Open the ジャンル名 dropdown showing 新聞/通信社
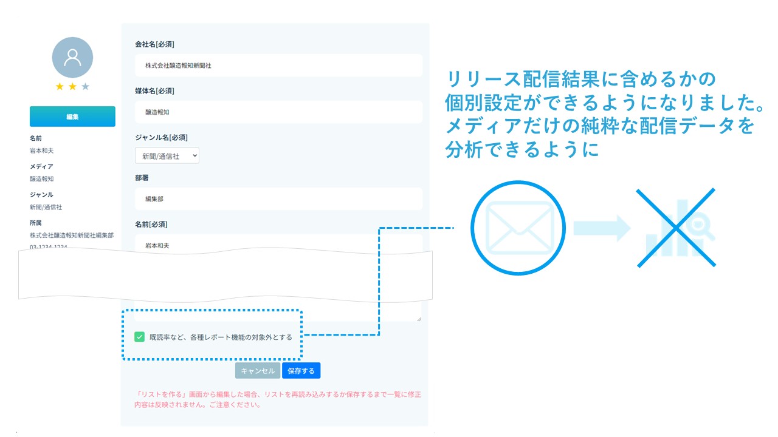Screen dimensions: 778x437 coord(167,156)
